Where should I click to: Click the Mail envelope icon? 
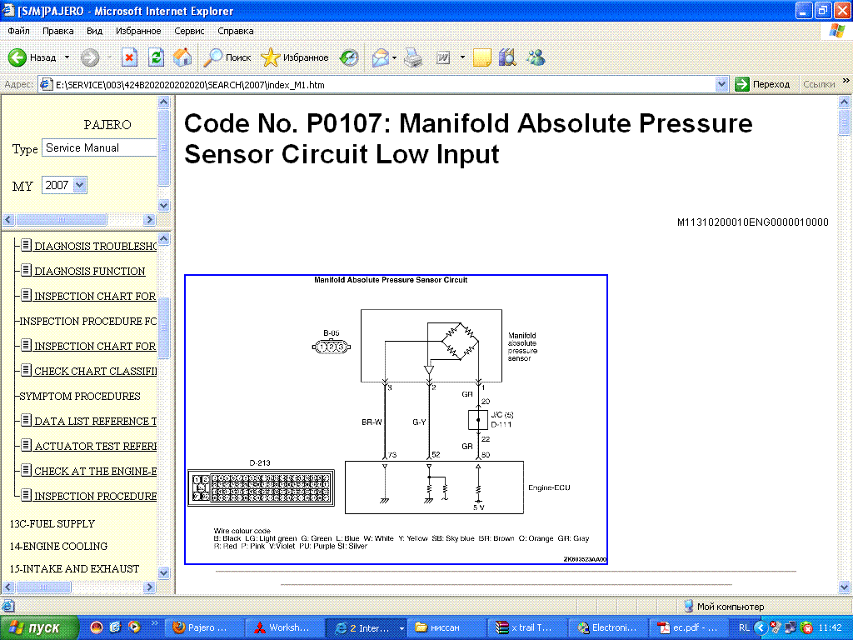(x=380, y=57)
